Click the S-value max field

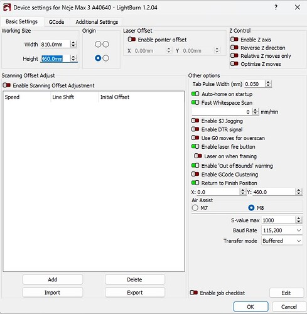coord(279,220)
